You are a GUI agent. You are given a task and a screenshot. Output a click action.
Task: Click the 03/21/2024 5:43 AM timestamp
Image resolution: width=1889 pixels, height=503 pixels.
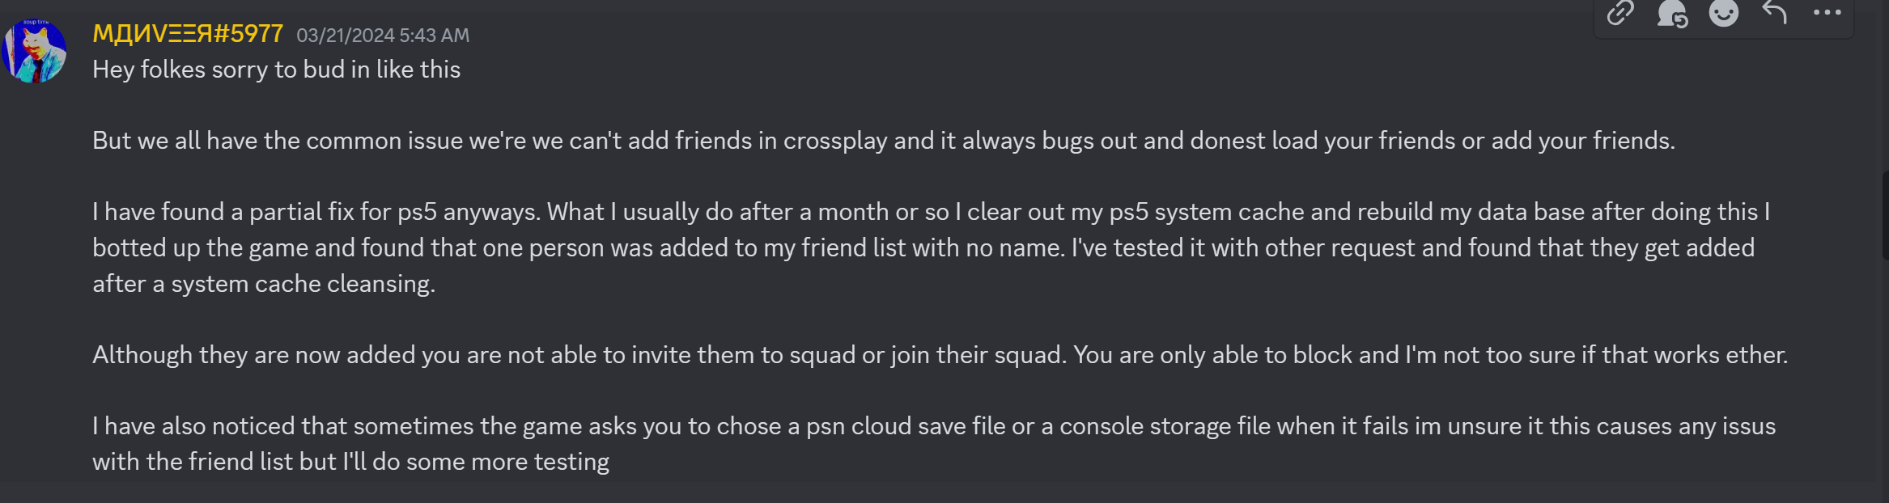(383, 36)
